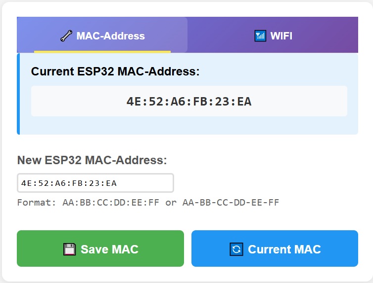Focus the New ESP32 MAC-Address input field
The image size is (373, 283).
[95, 183]
